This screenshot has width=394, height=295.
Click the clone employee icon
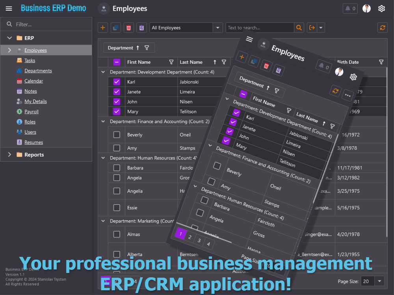[115, 28]
